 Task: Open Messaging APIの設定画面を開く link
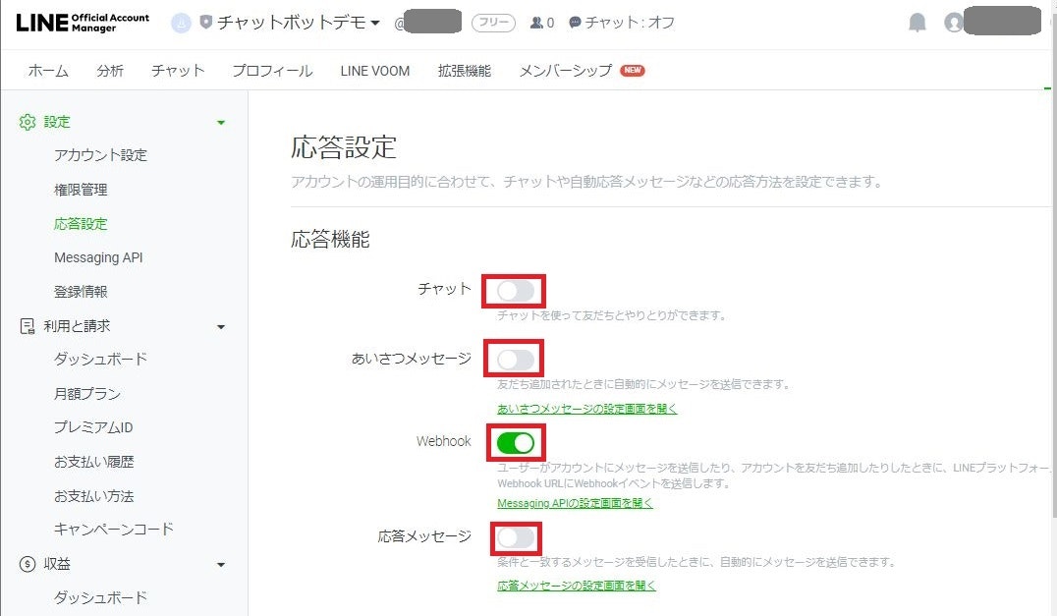(575, 503)
